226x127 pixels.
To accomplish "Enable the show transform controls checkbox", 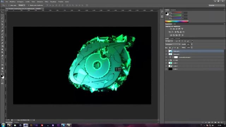I will [x=29, y=5].
